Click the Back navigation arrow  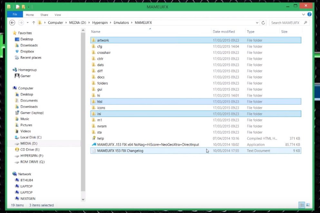pyautogui.click(x=12, y=23)
